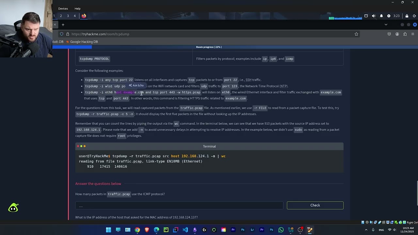Click the 10:23 AM taskbar clock
The width and height of the screenshot is (418, 235).
point(407,230)
